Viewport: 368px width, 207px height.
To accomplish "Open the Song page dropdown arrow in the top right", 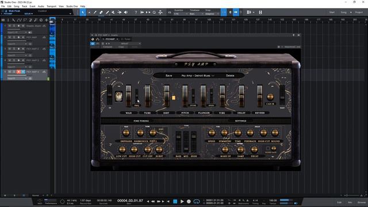I will pyautogui.click(x=351, y=12).
